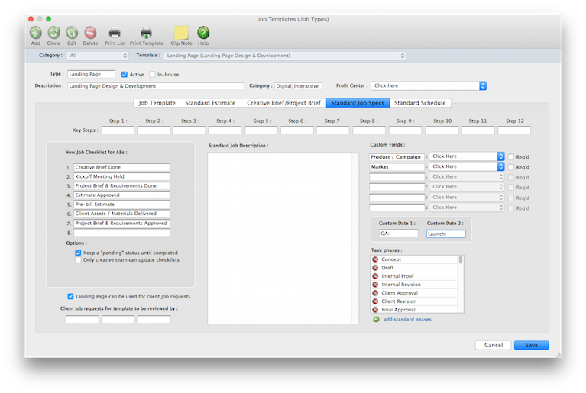Click the Print List printer icon
Viewport: 586px width, 393px height.
(114, 33)
